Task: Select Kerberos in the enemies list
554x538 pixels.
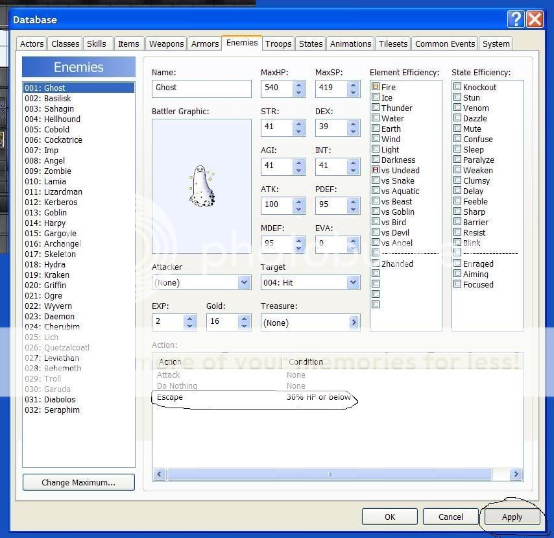Action: click(60, 202)
